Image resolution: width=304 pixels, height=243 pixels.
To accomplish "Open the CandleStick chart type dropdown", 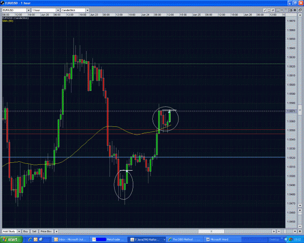I will [87, 10].
